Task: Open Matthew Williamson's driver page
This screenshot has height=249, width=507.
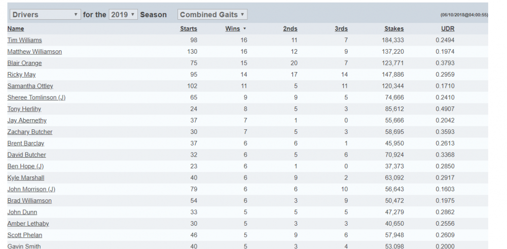Action: tap(34, 52)
